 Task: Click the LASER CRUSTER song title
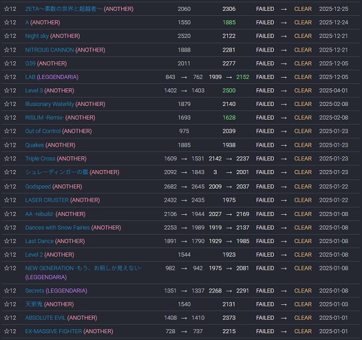pyautogui.click(x=47, y=200)
